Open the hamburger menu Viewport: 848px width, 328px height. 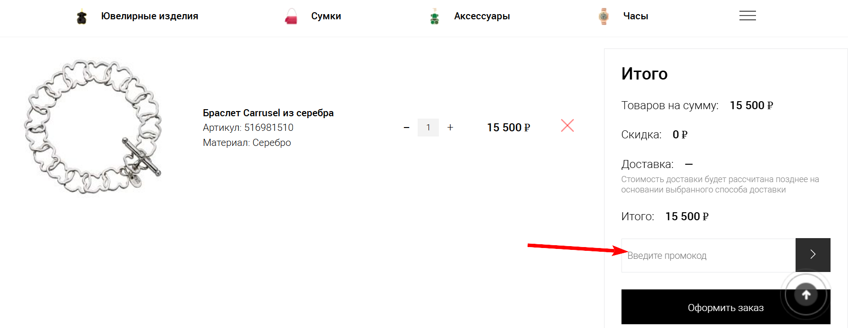pos(747,16)
